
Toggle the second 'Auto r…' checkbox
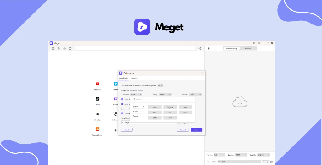click(122, 104)
